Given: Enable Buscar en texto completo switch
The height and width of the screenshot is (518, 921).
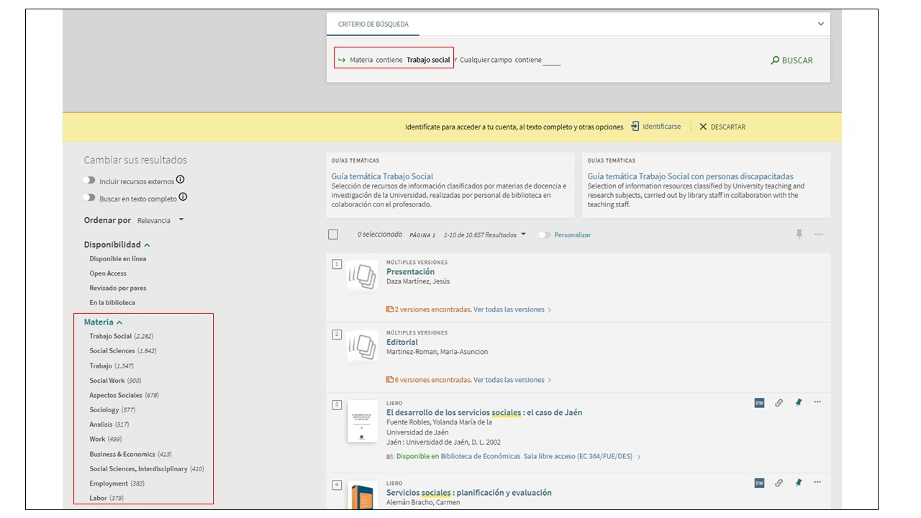Looking at the screenshot, I should point(89,198).
